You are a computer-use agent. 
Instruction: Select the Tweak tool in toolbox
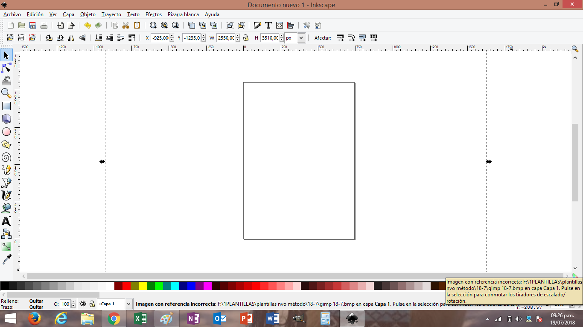coord(6,80)
